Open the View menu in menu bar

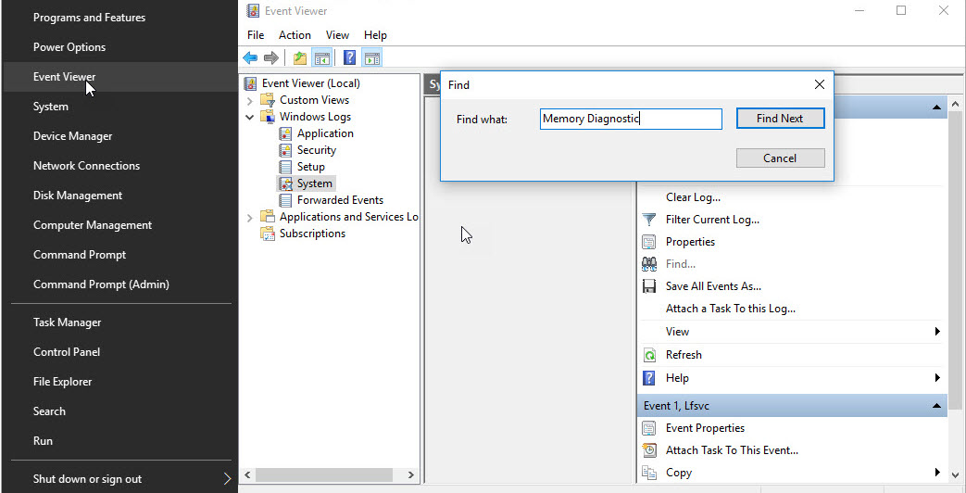(x=337, y=35)
